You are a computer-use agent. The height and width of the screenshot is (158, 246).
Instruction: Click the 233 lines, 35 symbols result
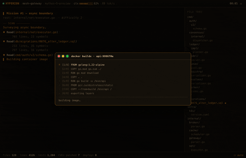click(30, 46)
